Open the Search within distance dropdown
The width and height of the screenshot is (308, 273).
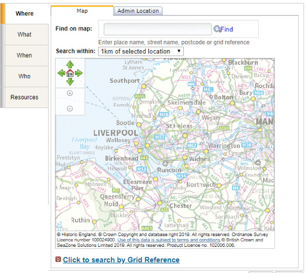tap(141, 51)
